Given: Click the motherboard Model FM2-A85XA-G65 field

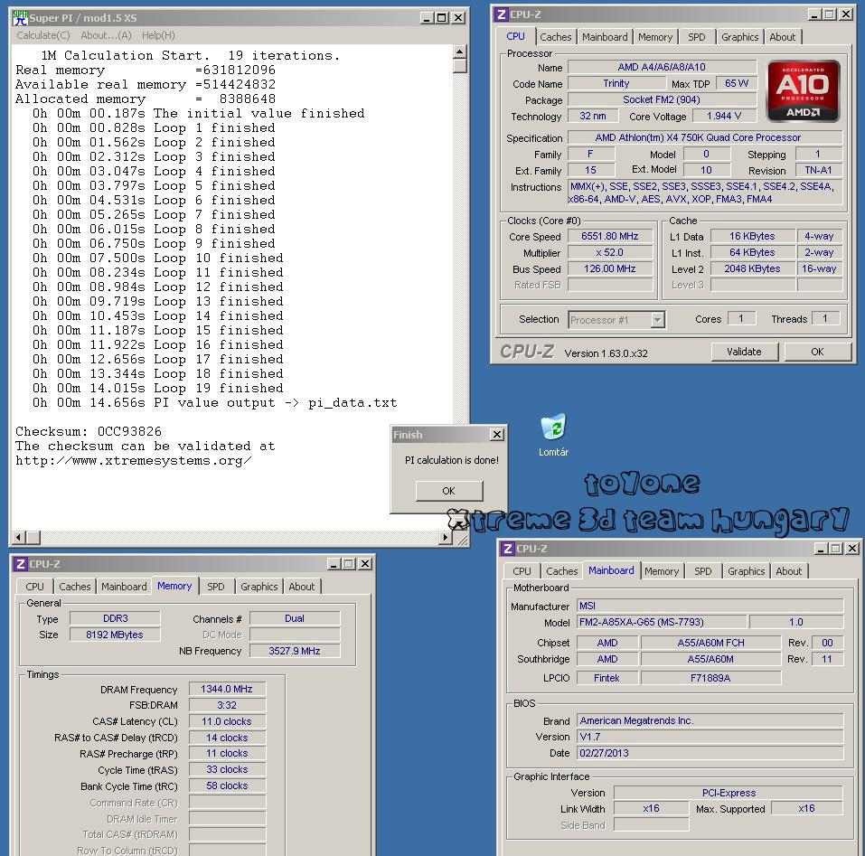Looking at the screenshot, I should 662,622.
